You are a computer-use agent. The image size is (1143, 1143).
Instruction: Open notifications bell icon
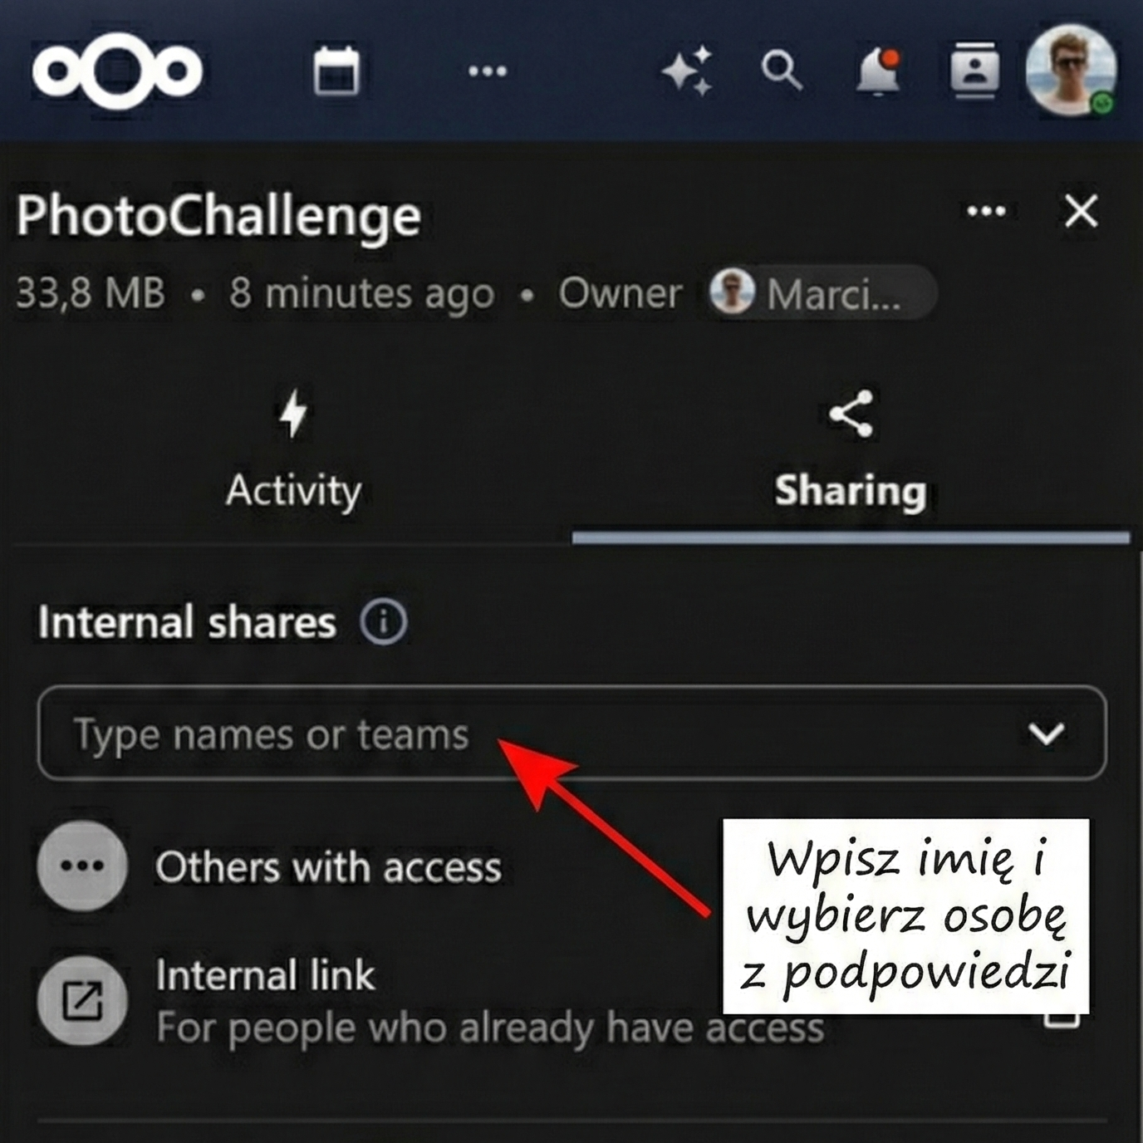(x=879, y=71)
